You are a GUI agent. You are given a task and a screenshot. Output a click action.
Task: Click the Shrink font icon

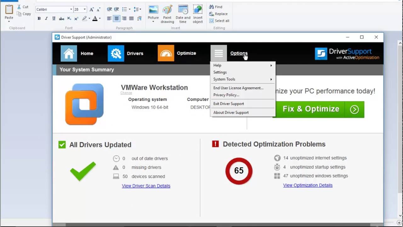[99, 9]
